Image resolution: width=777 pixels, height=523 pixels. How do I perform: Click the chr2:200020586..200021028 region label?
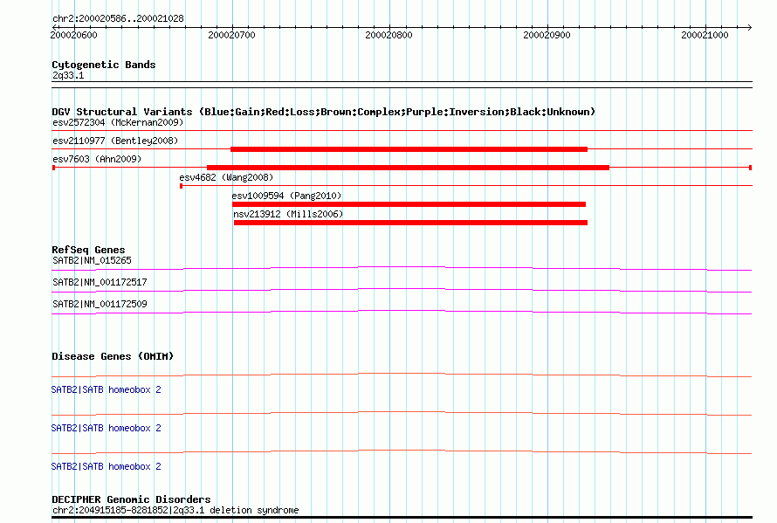118,18
